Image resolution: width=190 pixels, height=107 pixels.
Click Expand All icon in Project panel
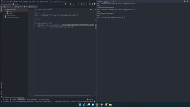click(18, 7)
